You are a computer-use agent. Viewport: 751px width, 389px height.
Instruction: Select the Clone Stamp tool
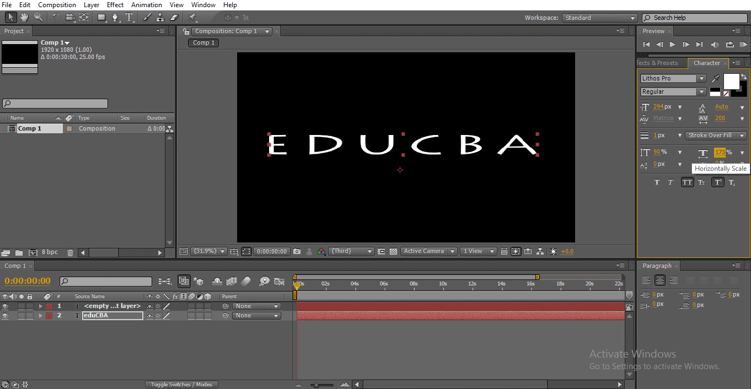click(161, 18)
